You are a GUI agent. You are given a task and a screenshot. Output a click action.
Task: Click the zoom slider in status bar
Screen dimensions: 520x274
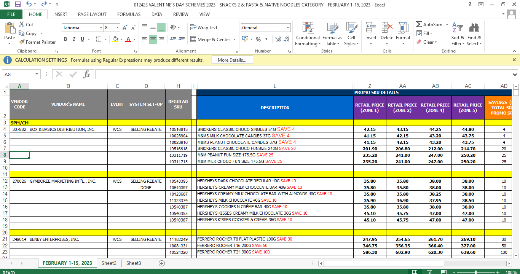click(475, 272)
